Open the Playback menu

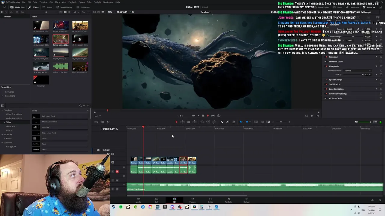click(72, 2)
